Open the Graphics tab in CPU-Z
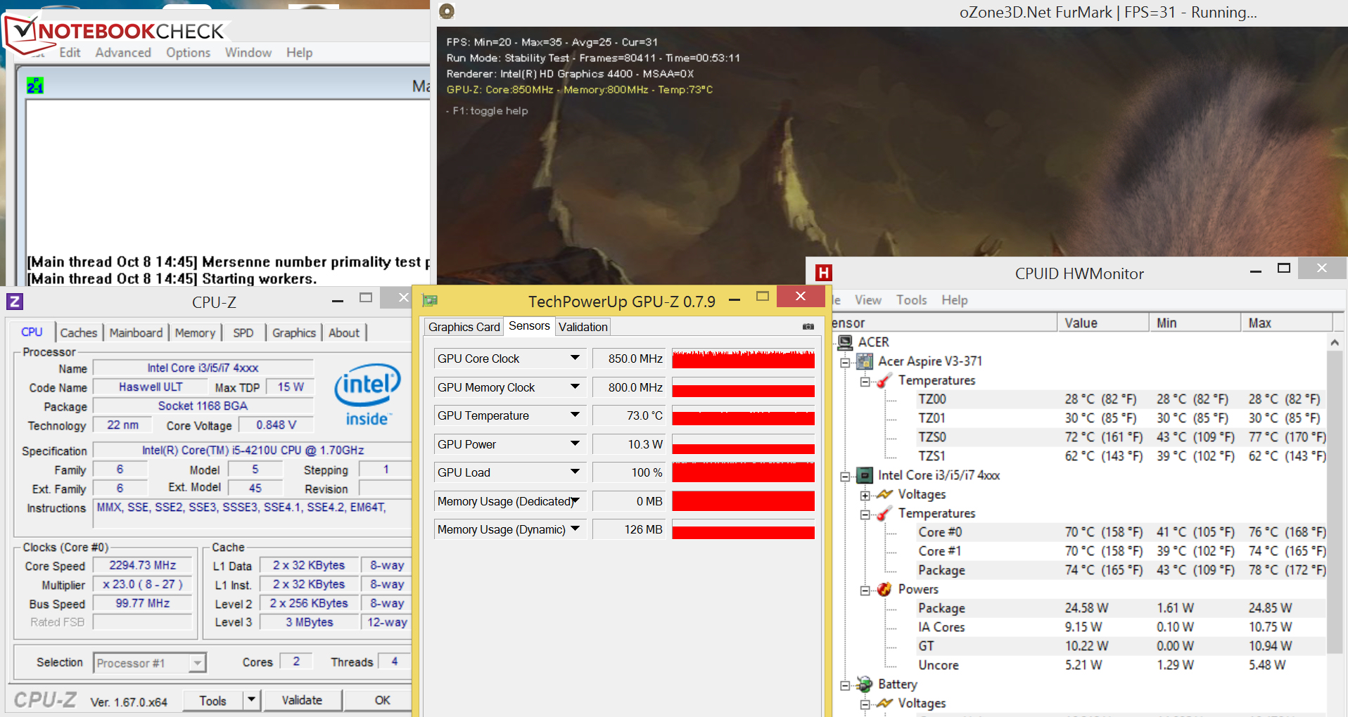1348x717 pixels. [294, 332]
